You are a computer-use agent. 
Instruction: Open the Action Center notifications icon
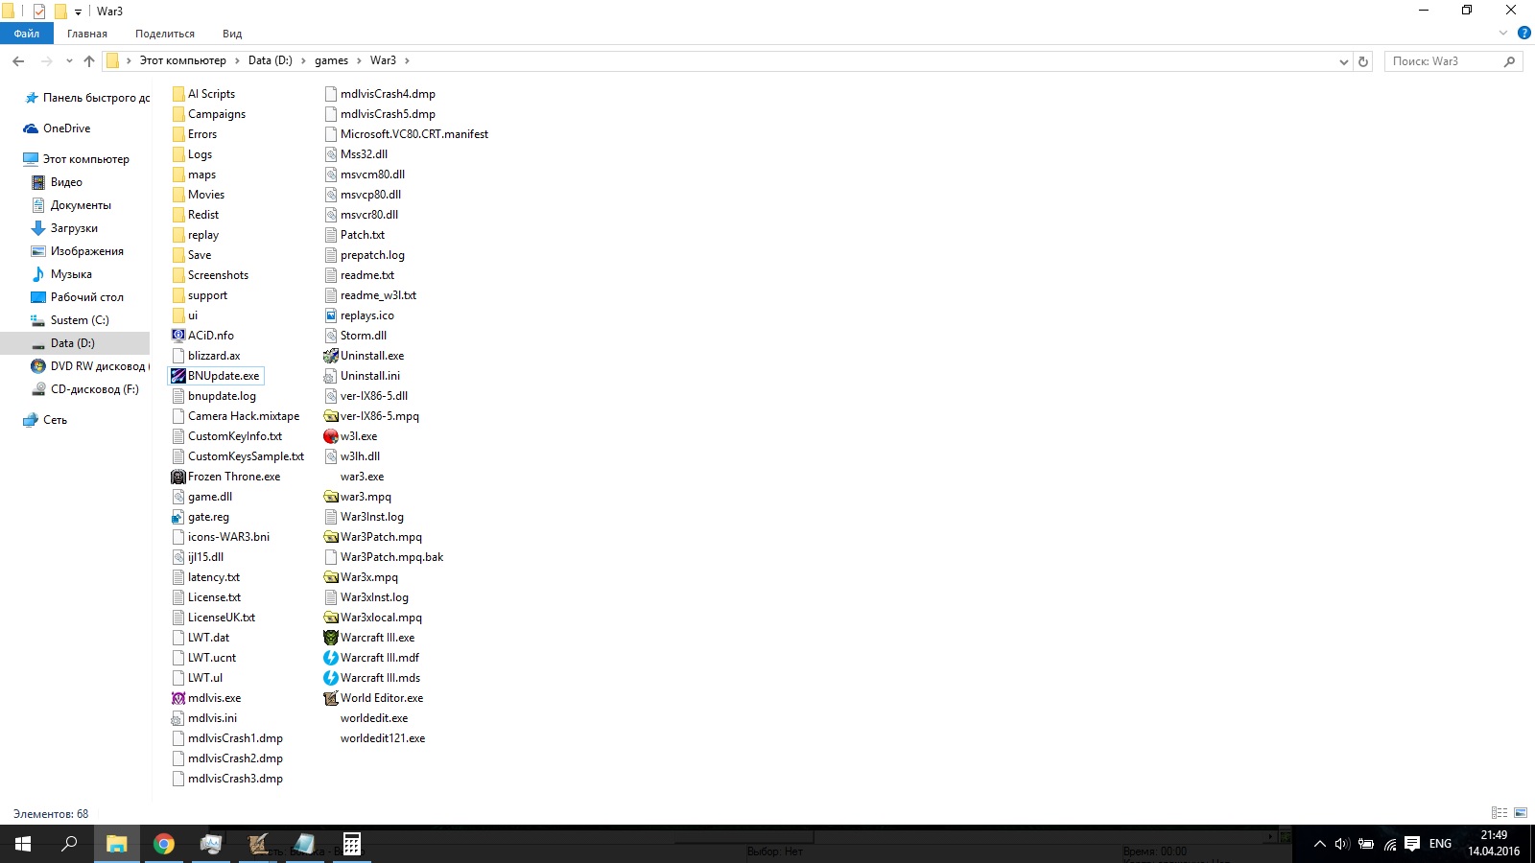(1412, 844)
